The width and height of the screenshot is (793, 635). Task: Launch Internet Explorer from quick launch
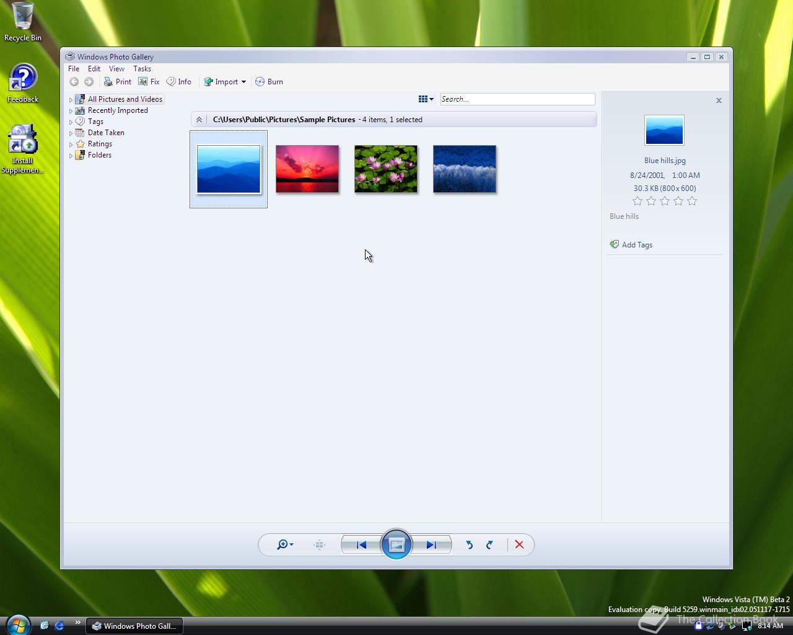(x=59, y=626)
